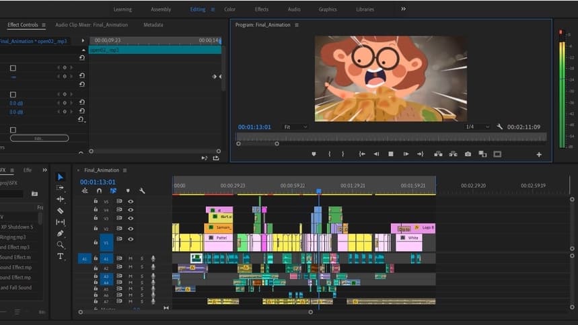Toggle lock on track V5
This screenshot has width=578, height=325.
pyautogui.click(x=96, y=201)
